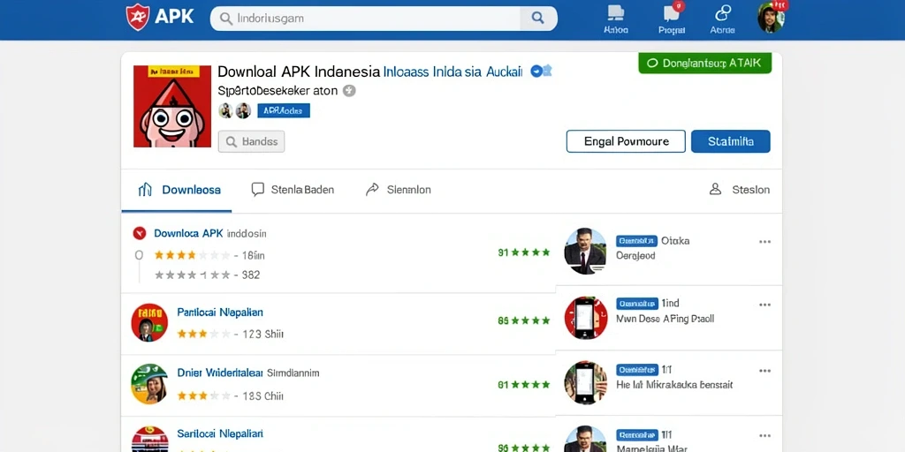
Task: Click the Bandss search button
Action: point(252,141)
